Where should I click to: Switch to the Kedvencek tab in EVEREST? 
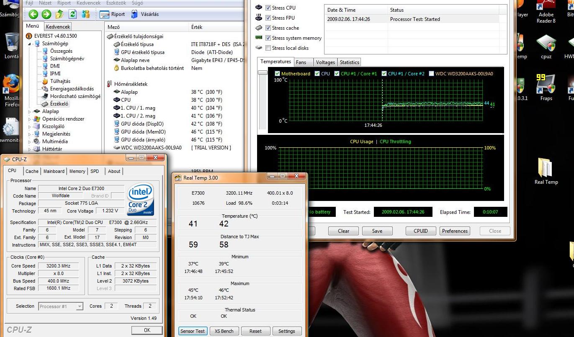point(58,27)
